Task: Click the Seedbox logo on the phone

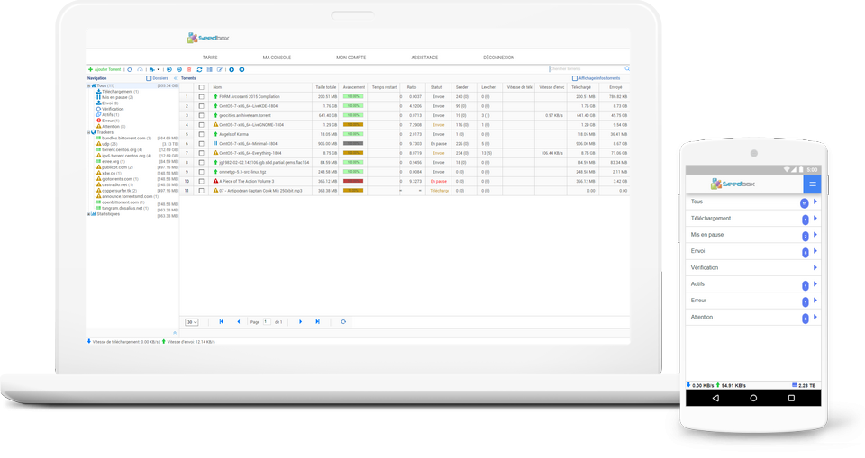Action: 733,184
